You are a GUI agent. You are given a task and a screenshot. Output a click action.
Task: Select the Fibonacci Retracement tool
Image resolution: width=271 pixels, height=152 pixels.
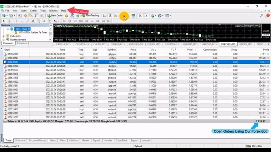point(39,21)
